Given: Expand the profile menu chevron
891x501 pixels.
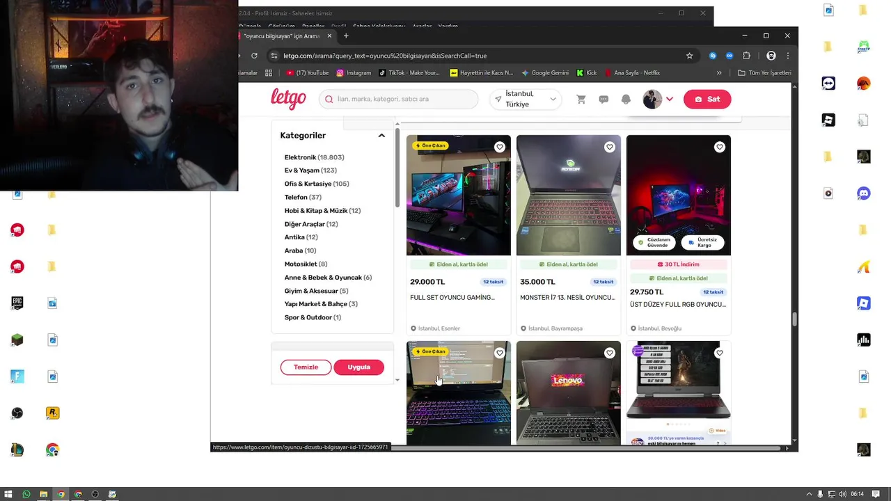Looking at the screenshot, I should pos(670,100).
